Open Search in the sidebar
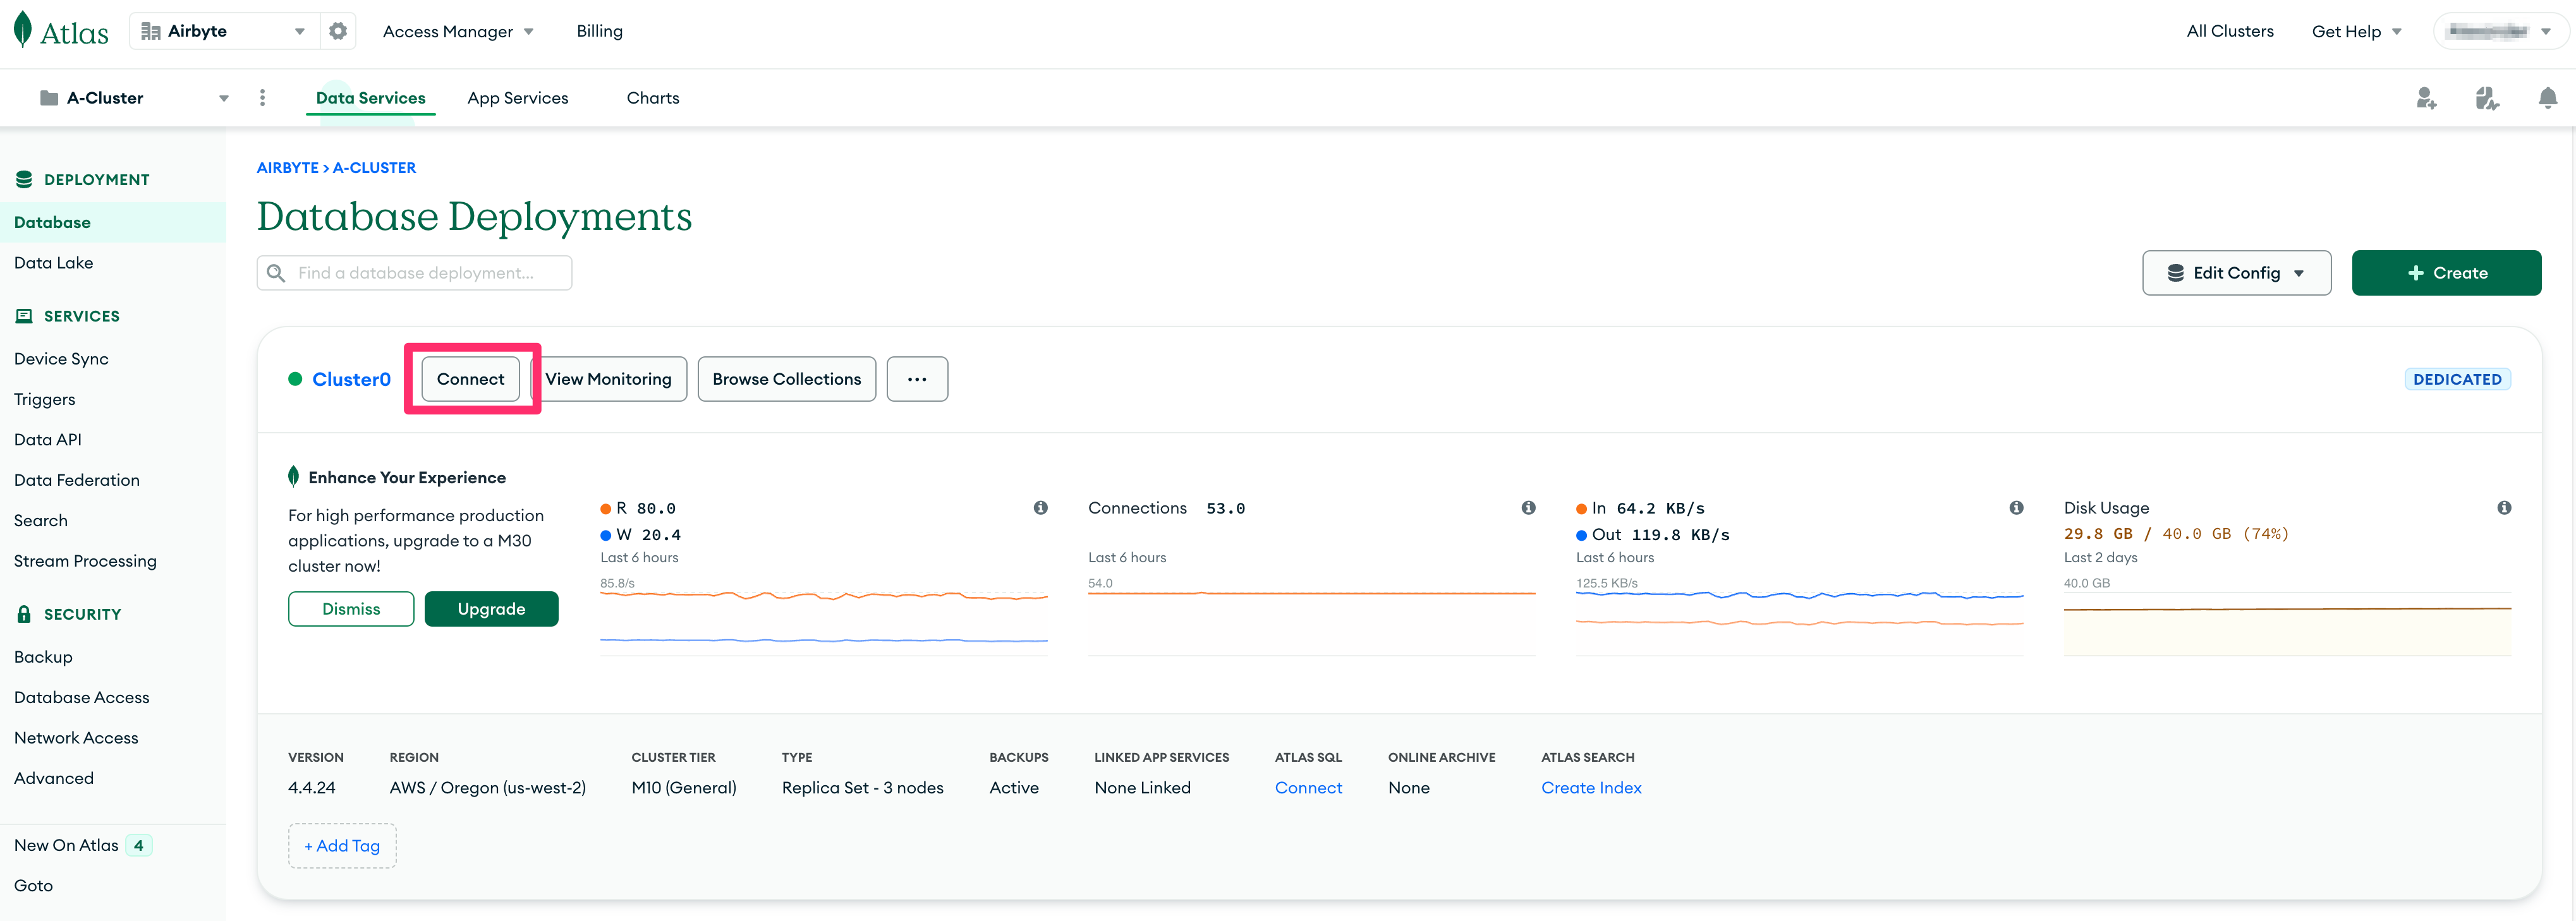 click(x=41, y=521)
